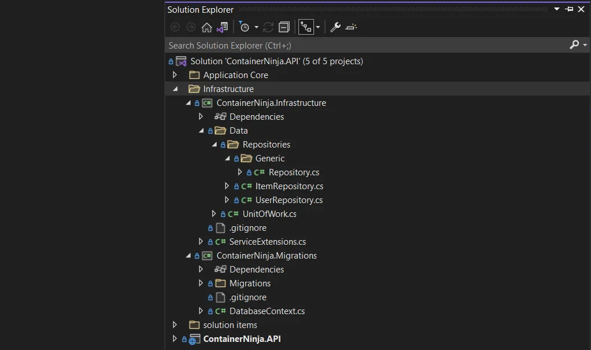Screen dimensions: 591x350
Task: Click the Collapse All toolbar icon
Action: point(284,27)
